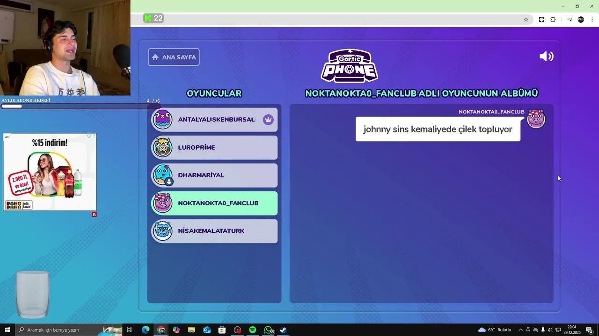Image resolution: width=599 pixels, height=336 pixels.
Task: Select player ANTALYALISKENBURSAL in list
Action: [x=214, y=119]
